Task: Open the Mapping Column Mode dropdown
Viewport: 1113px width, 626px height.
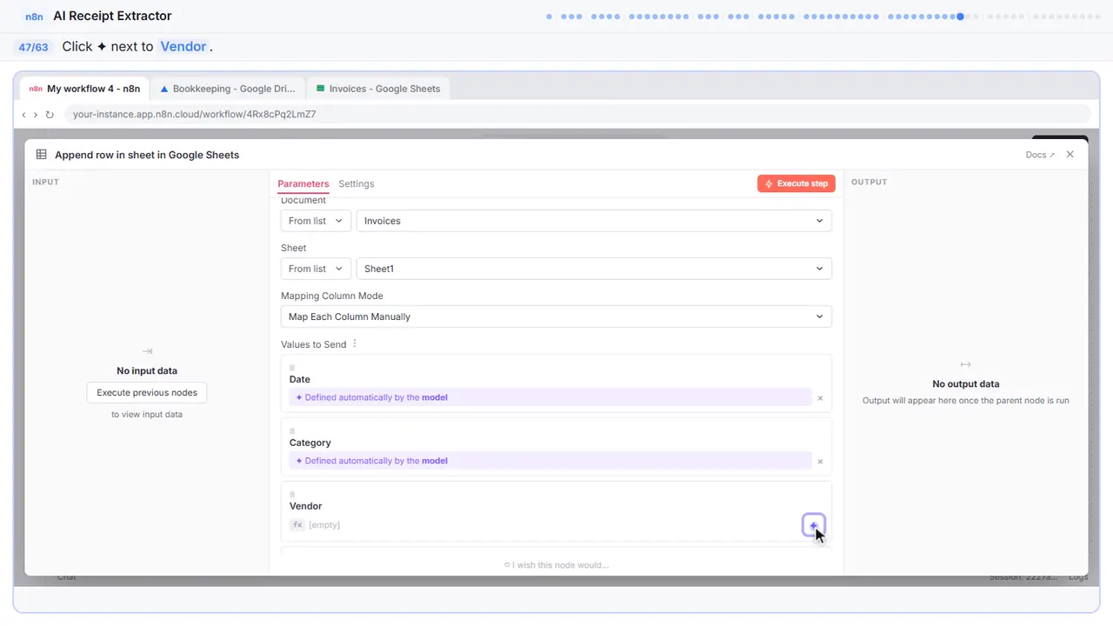Action: click(556, 316)
